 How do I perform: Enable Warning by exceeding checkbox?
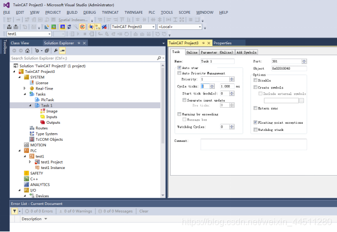tap(179, 114)
